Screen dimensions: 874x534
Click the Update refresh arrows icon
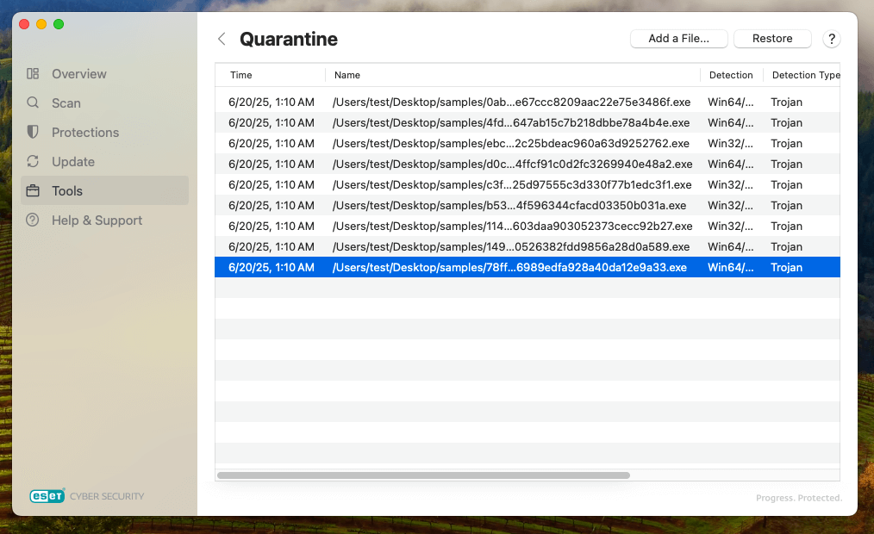pyautogui.click(x=33, y=161)
